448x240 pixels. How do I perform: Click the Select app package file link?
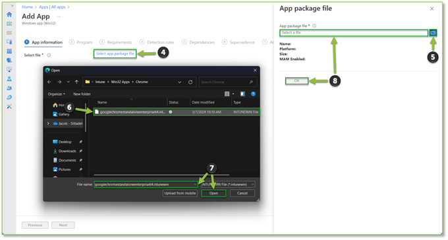click(x=115, y=53)
